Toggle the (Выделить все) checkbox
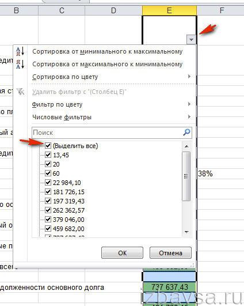 [48, 146]
